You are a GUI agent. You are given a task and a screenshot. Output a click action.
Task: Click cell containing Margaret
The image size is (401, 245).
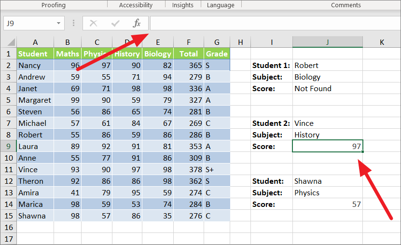[35, 100]
